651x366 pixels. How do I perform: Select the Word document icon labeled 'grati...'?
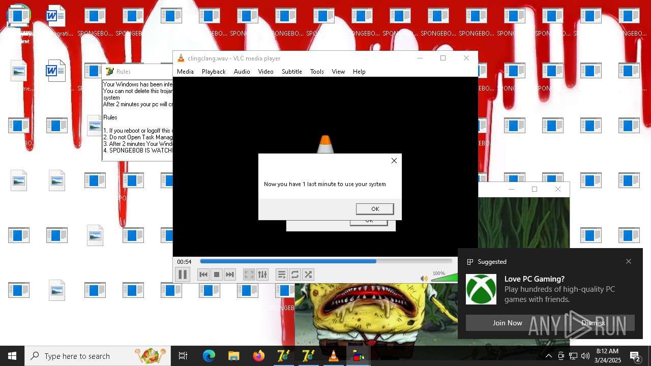56,22
